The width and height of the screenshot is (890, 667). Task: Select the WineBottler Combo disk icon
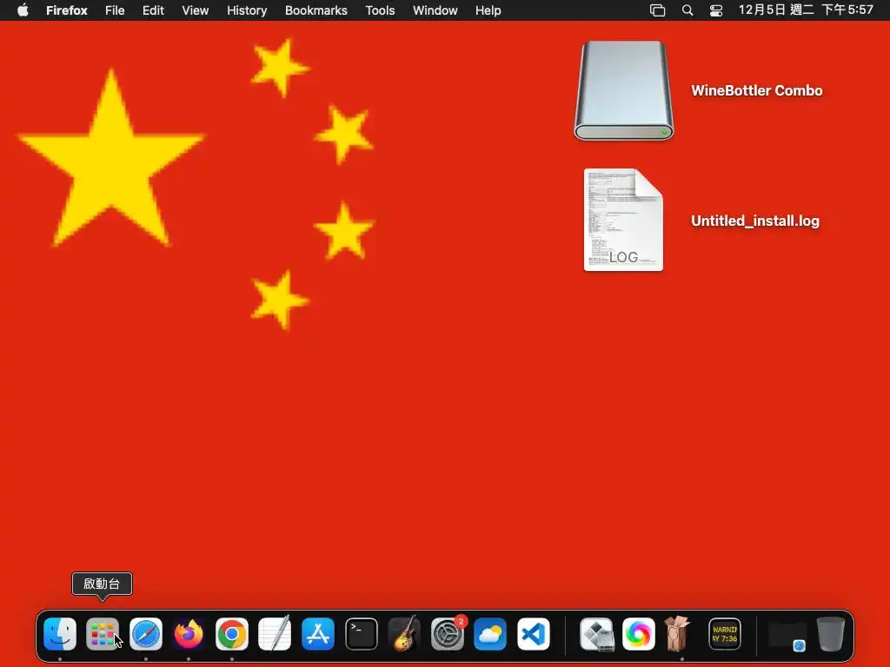click(x=624, y=90)
